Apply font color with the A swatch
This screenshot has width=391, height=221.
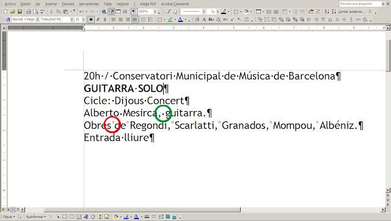[x=181, y=20]
